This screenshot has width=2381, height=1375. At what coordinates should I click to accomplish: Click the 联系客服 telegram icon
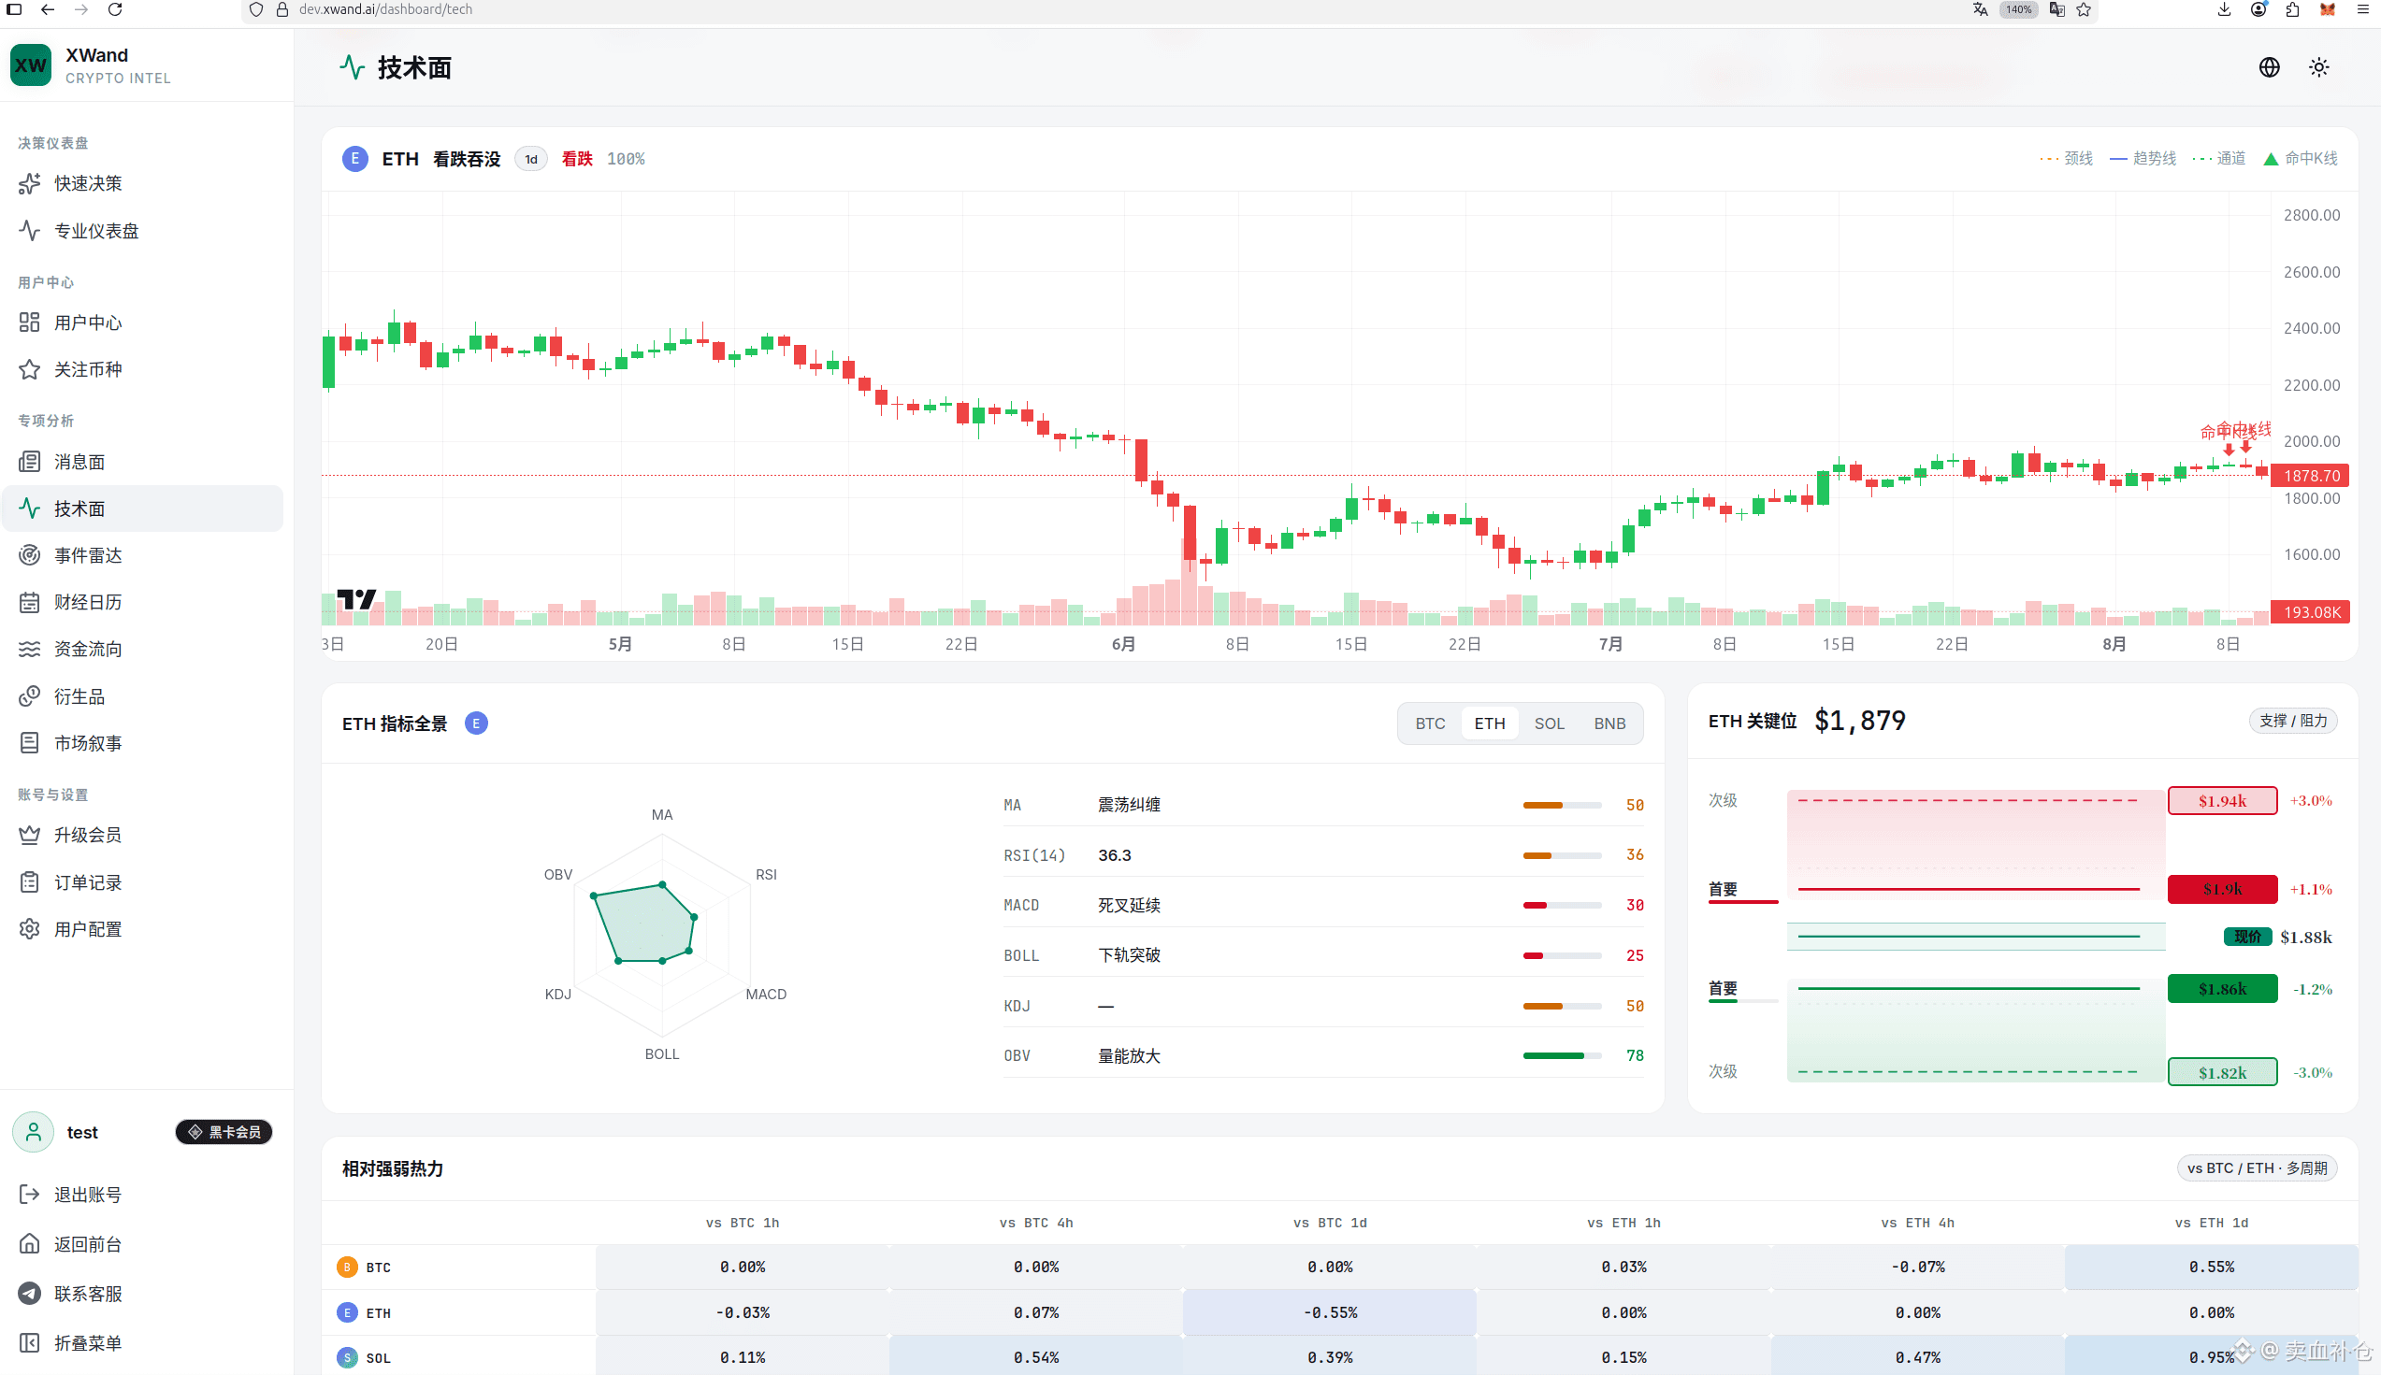(29, 1294)
